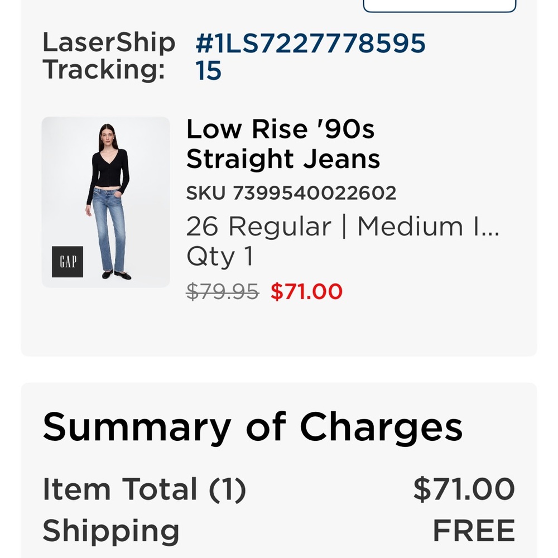Select the SKU 7399540022602 text

click(291, 193)
